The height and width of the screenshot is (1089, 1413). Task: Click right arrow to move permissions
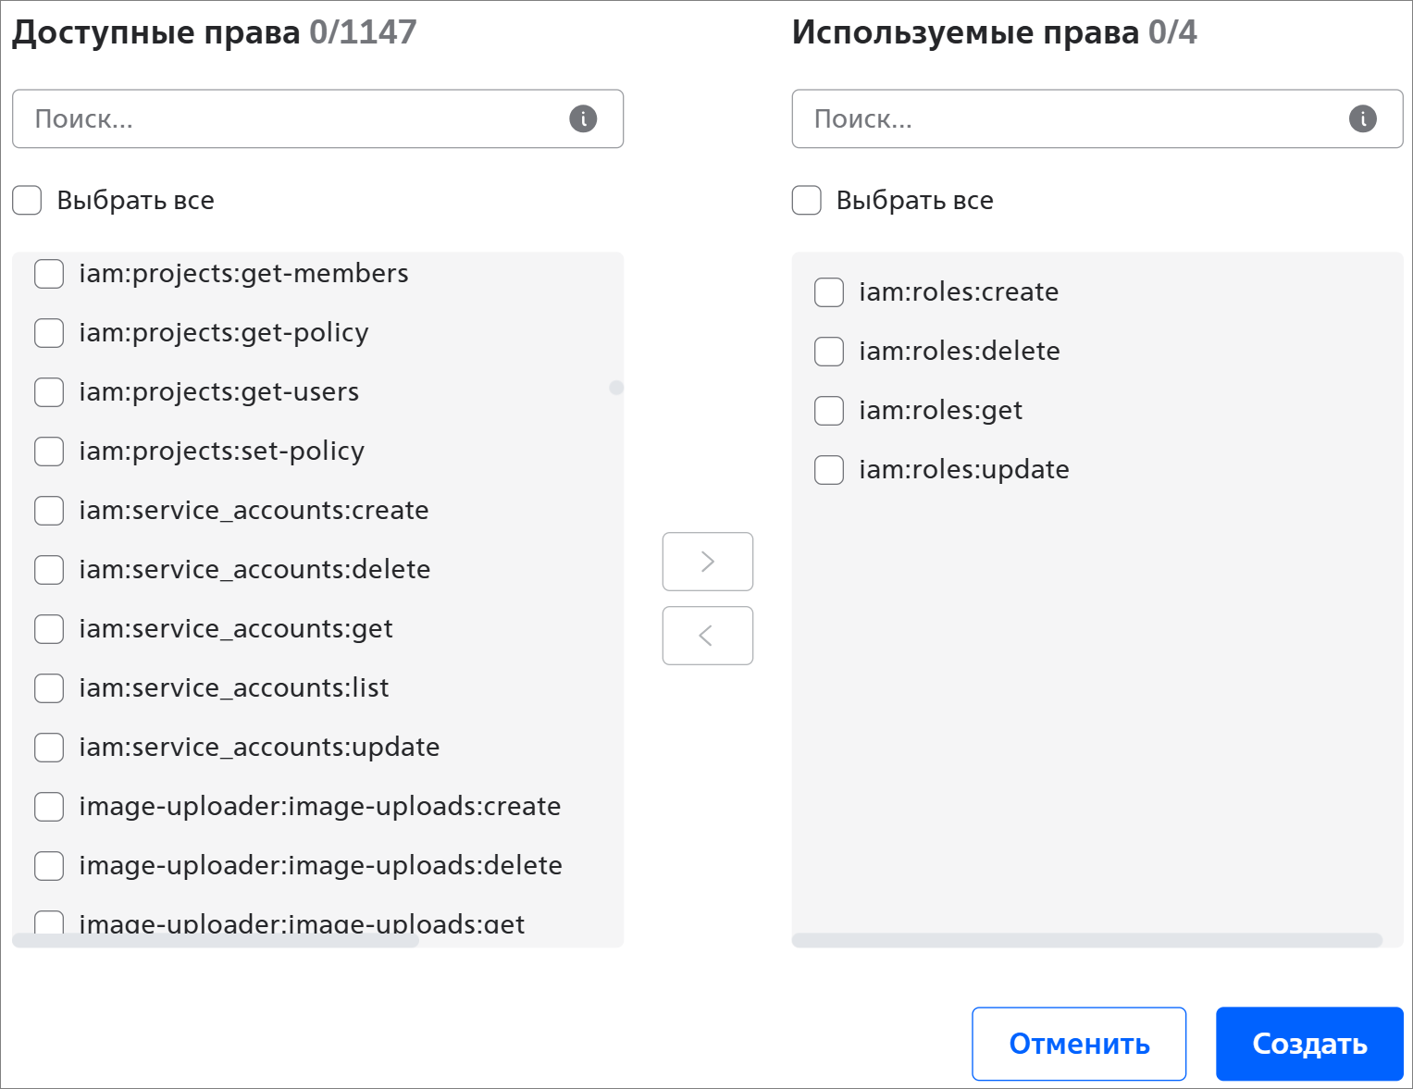coord(708,562)
